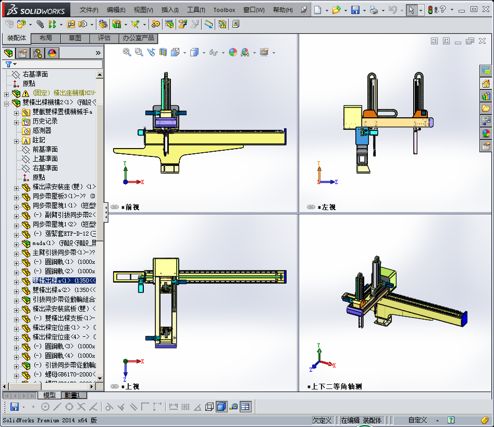Expand the 历史记录 folder
Viewport: 494px width, 427px height.
pos(16,123)
